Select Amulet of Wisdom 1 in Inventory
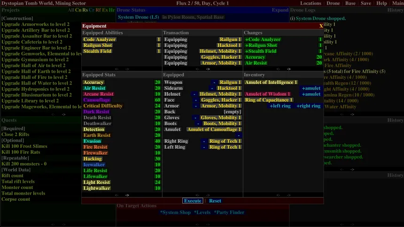Image resolution: width=404 pixels, height=227 pixels. tap(267, 94)
